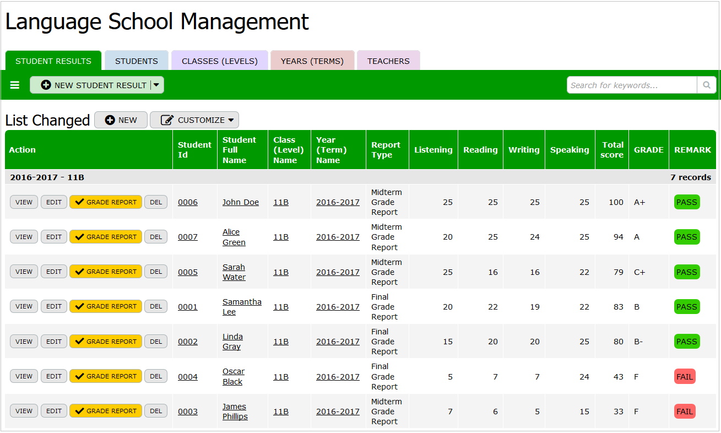
Task: Open the hamburger menu icon
Action: click(x=15, y=85)
